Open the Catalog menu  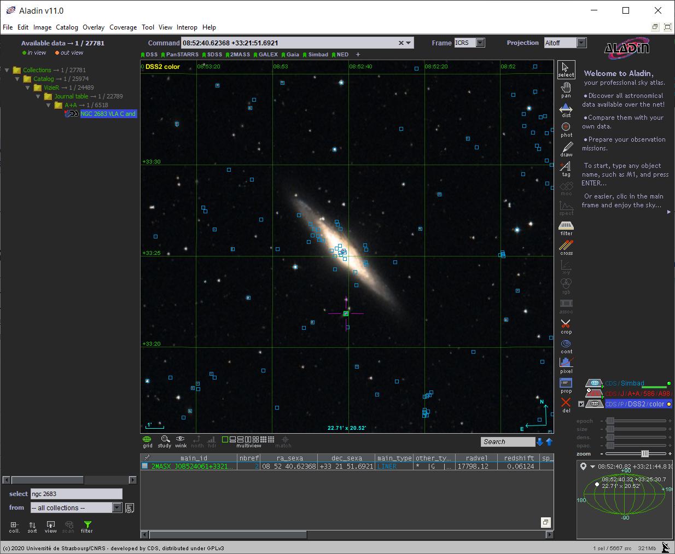(x=67, y=27)
